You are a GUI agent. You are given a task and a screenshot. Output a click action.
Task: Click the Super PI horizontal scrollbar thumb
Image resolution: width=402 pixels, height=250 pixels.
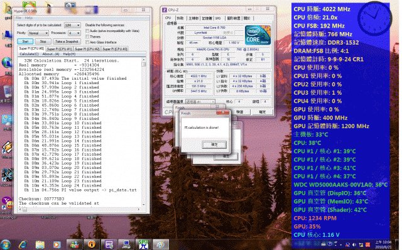(24, 209)
